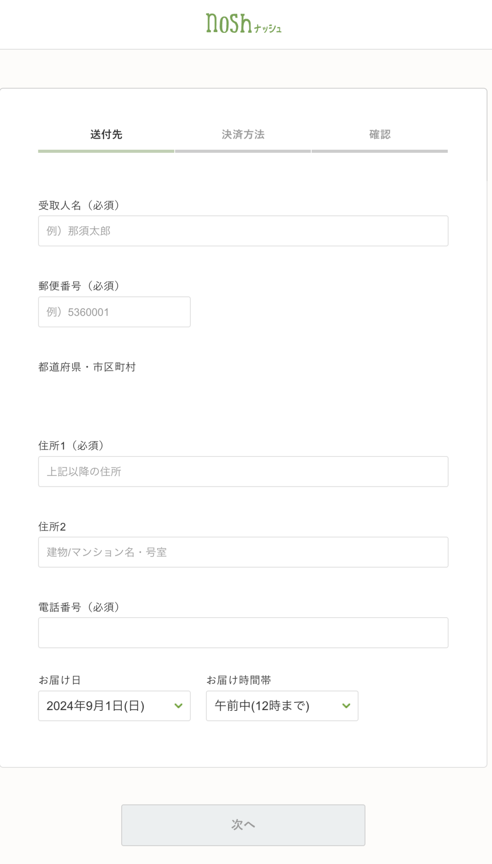Click the 住所2 building name field
Viewport: 492px width, 864px height.
[x=243, y=552]
